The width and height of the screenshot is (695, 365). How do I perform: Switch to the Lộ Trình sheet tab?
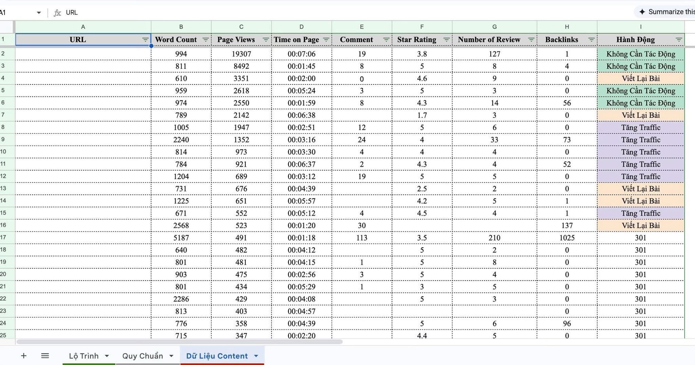(84, 356)
